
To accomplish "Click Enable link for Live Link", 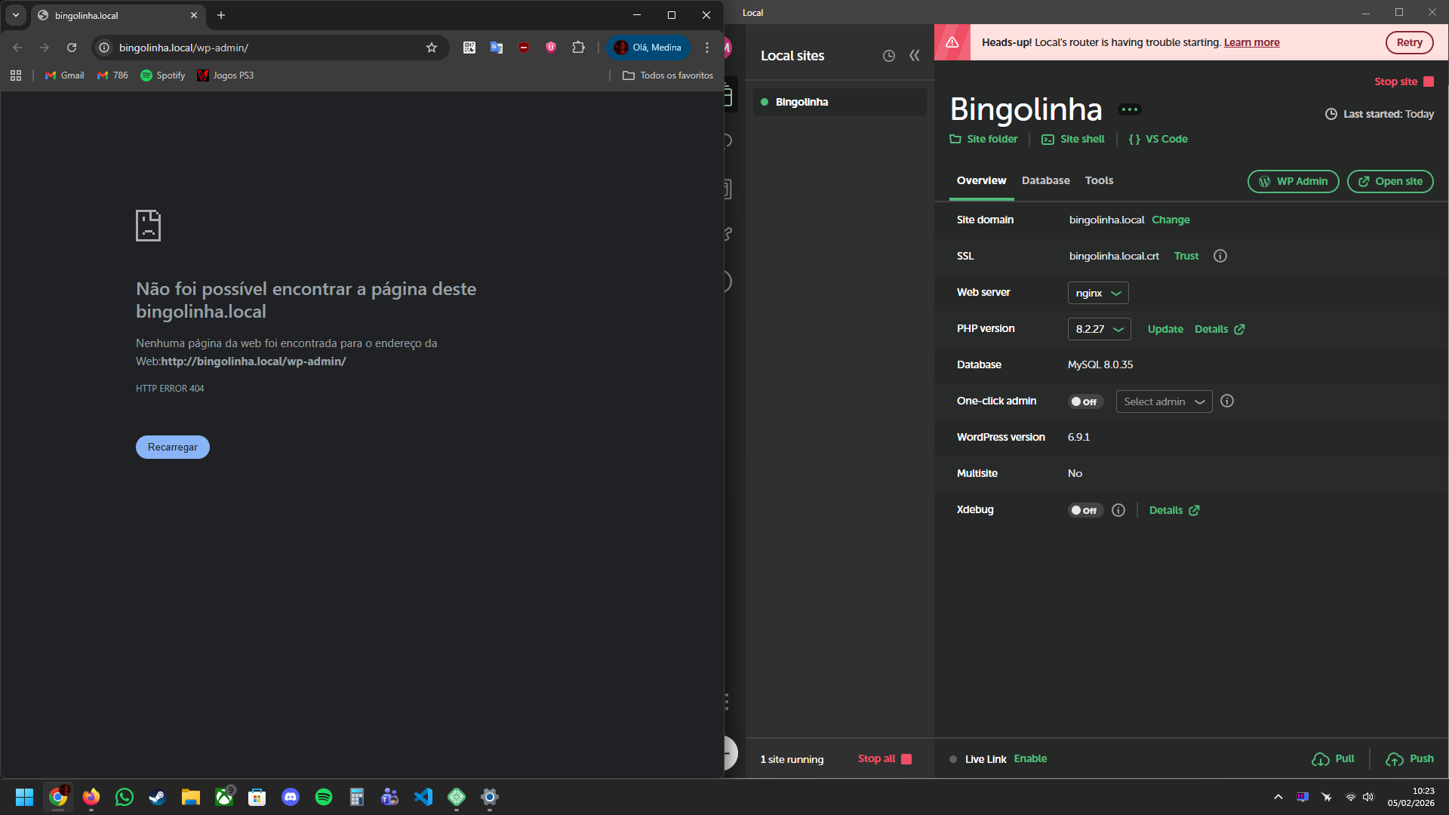I will coord(1030,758).
